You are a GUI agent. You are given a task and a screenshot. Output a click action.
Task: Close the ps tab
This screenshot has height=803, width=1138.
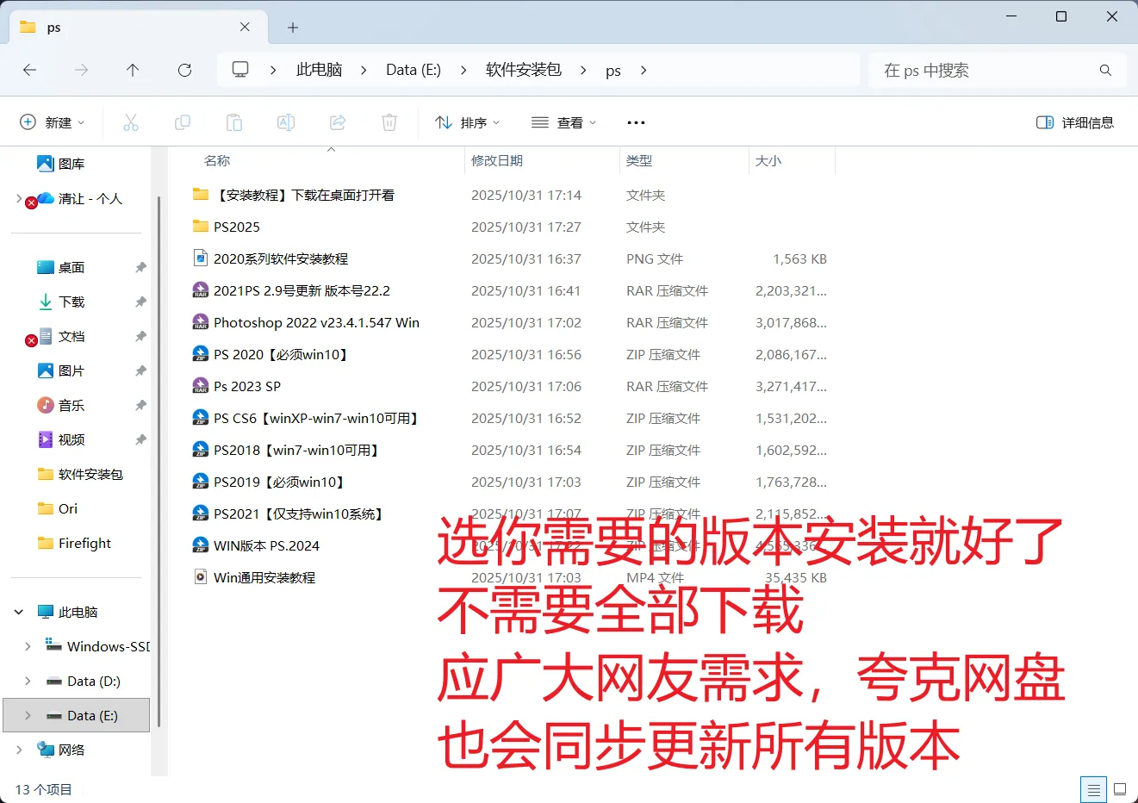(x=245, y=28)
